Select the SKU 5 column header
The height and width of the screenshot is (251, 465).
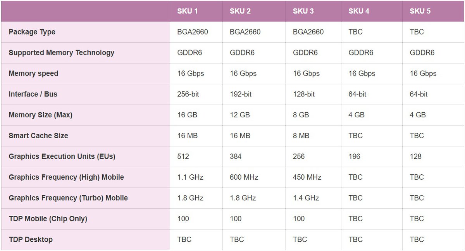420,11
